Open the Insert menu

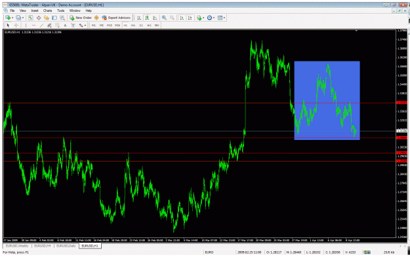click(35, 10)
